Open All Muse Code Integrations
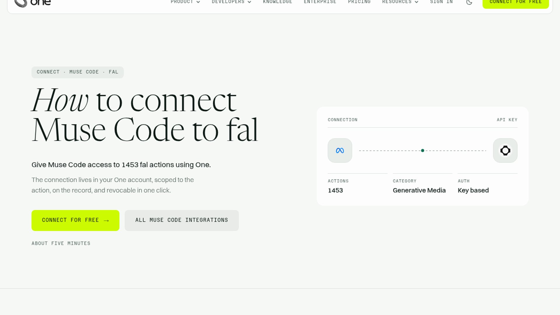 (181, 220)
